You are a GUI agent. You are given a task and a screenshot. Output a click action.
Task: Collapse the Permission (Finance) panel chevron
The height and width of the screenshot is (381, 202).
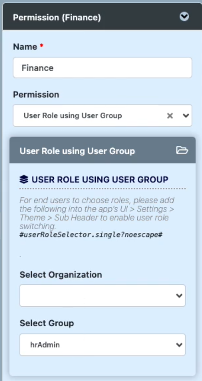[184, 17]
